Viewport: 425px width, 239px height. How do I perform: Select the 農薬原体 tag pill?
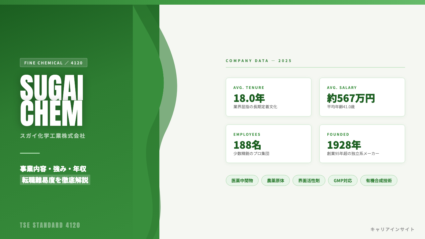click(x=276, y=181)
